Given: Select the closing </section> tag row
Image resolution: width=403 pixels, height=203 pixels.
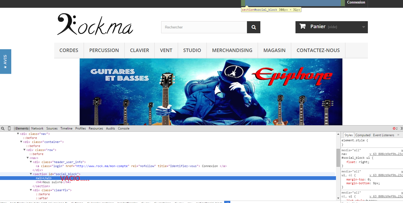Looking at the screenshot, I should tap(41, 186).
